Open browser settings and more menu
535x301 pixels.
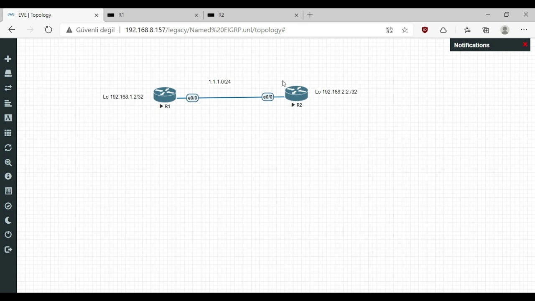pyautogui.click(x=524, y=30)
